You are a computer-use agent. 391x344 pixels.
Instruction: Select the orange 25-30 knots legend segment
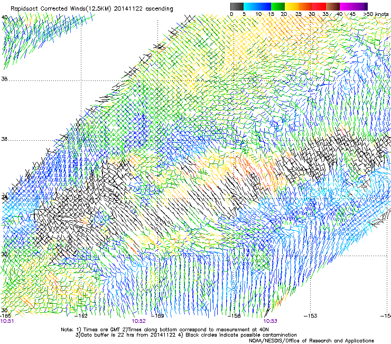(x=305, y=6)
